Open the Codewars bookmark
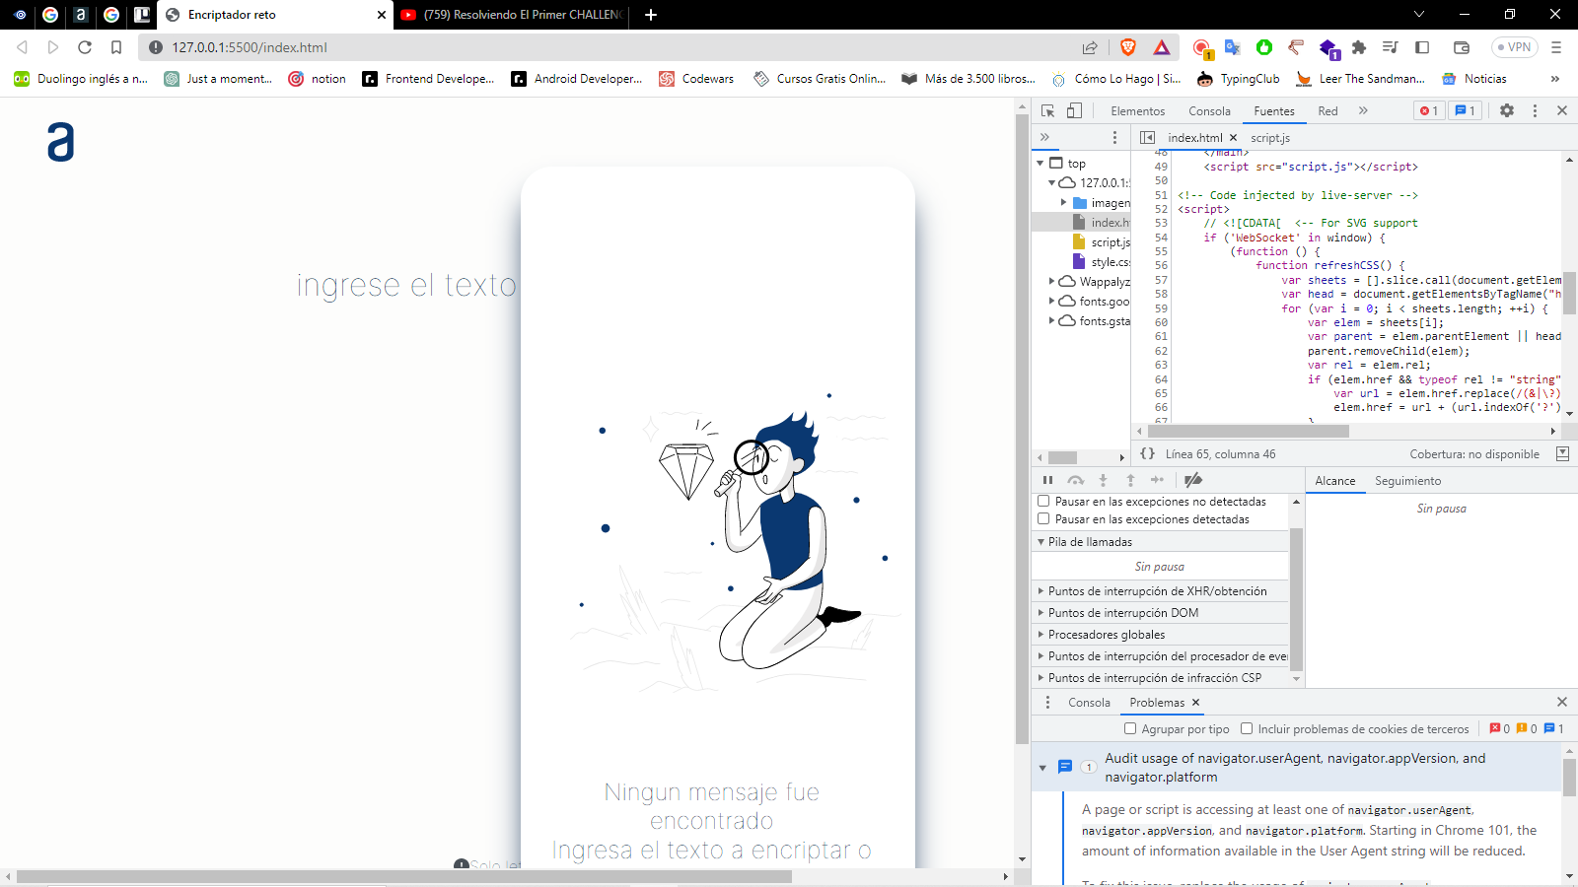Image resolution: width=1578 pixels, height=887 pixels. point(696,79)
